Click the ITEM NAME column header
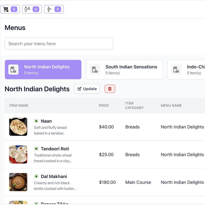Viewport: 205px width, 205px height. click(x=19, y=105)
